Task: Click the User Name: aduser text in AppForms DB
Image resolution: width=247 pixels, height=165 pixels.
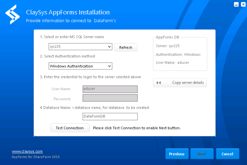Action: pyautogui.click(x=172, y=63)
